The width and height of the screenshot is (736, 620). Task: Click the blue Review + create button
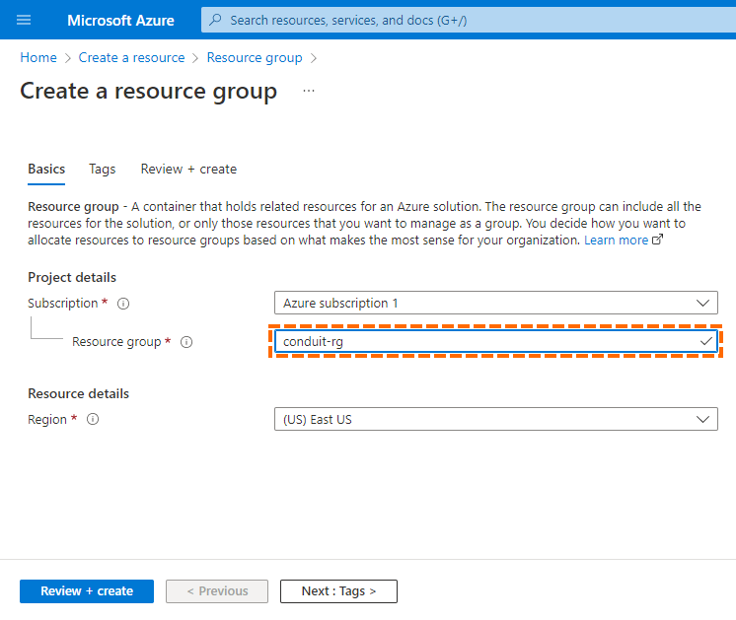click(87, 591)
